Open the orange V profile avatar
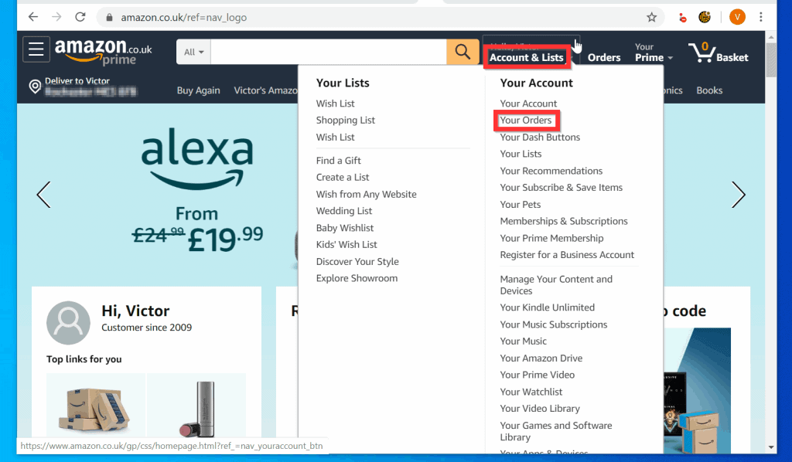 pyautogui.click(x=737, y=17)
